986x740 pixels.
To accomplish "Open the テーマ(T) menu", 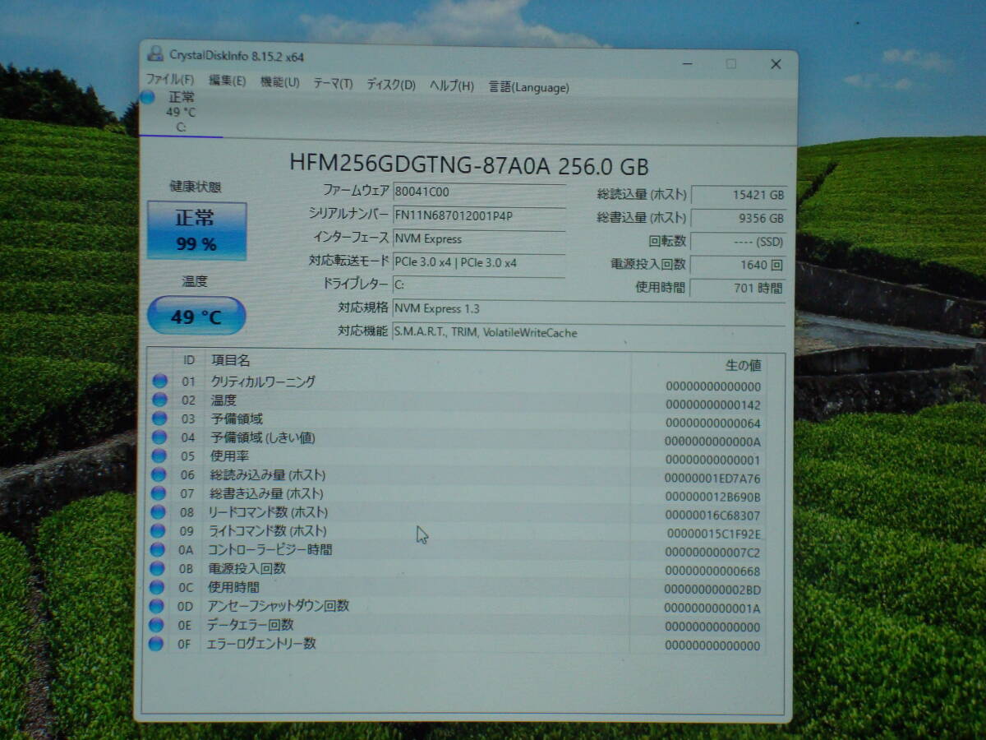I will 333,83.
